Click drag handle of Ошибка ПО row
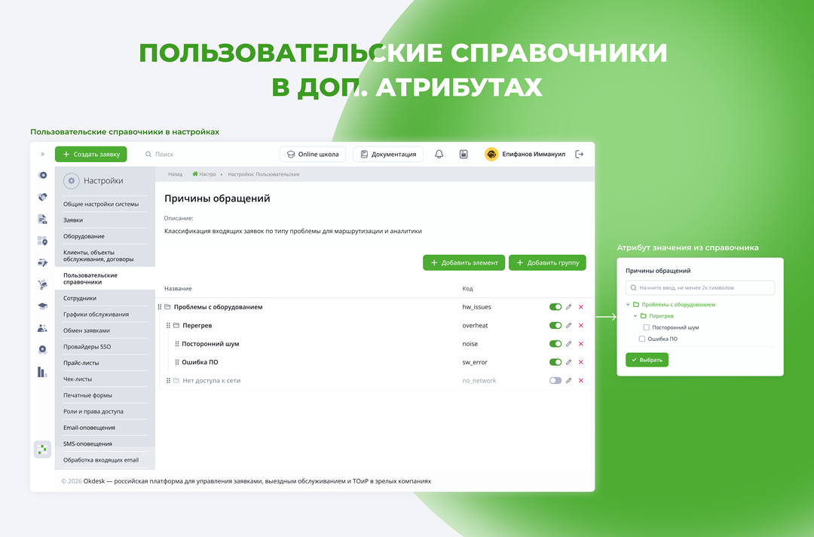814x537 pixels. coord(177,362)
